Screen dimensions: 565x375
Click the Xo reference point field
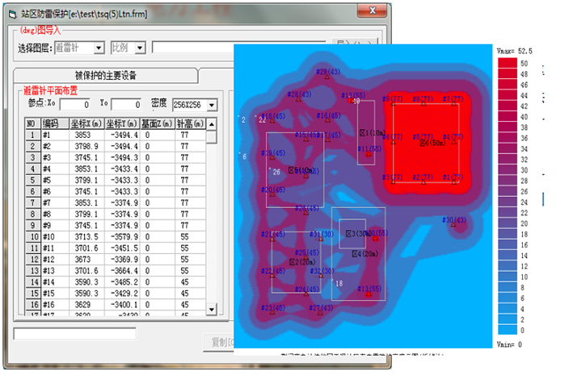[x=74, y=105]
